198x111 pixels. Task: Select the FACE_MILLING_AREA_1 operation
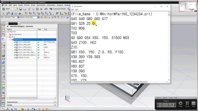27,55
